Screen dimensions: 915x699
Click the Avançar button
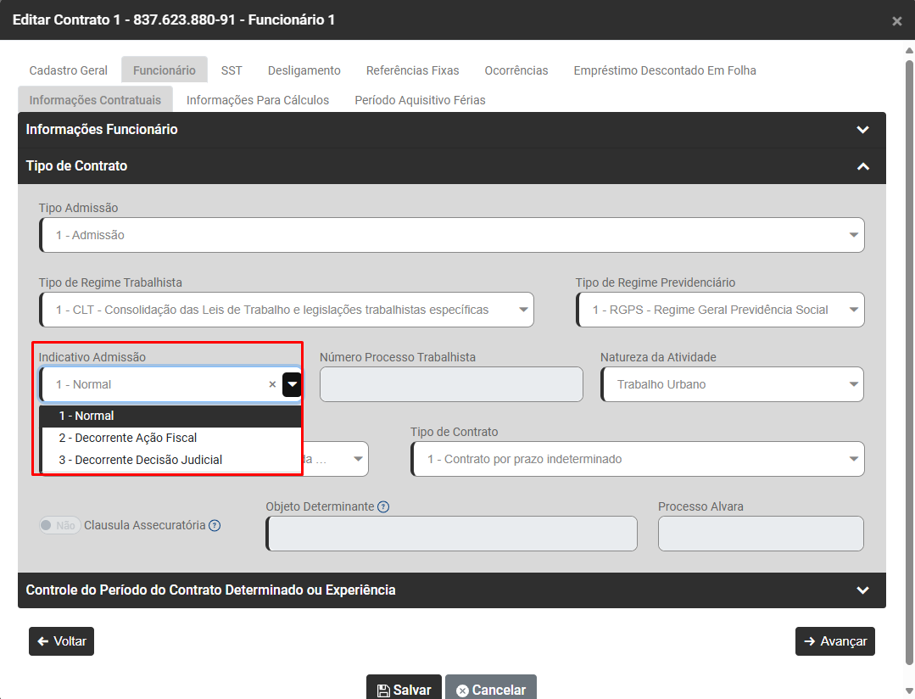pyautogui.click(x=834, y=641)
